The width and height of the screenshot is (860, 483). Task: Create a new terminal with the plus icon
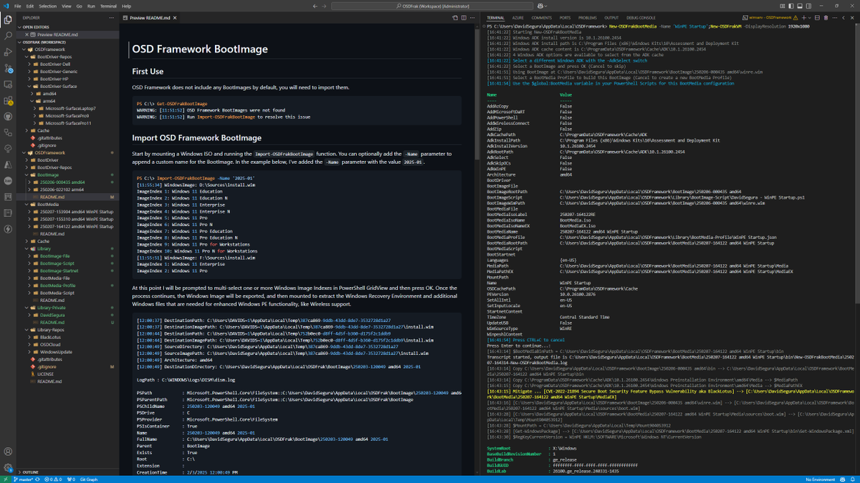[805, 17]
